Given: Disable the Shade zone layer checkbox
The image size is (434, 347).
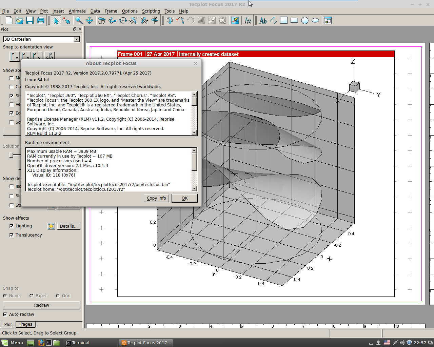Looking at the screenshot, I should pos(12,96).
